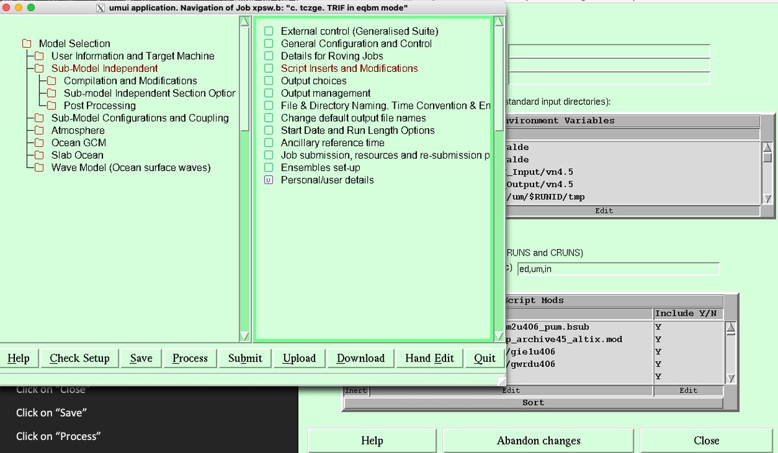Click the Upload button

tap(299, 358)
